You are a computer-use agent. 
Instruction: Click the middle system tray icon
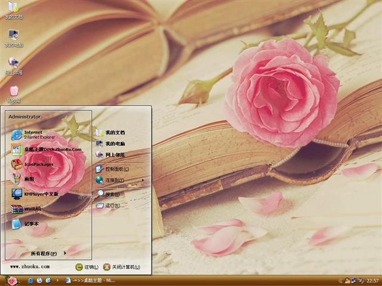pos(354,281)
